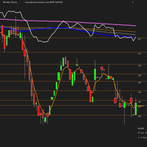Click the 'in 0 Days' text

pyautogui.click(x=142, y=138)
